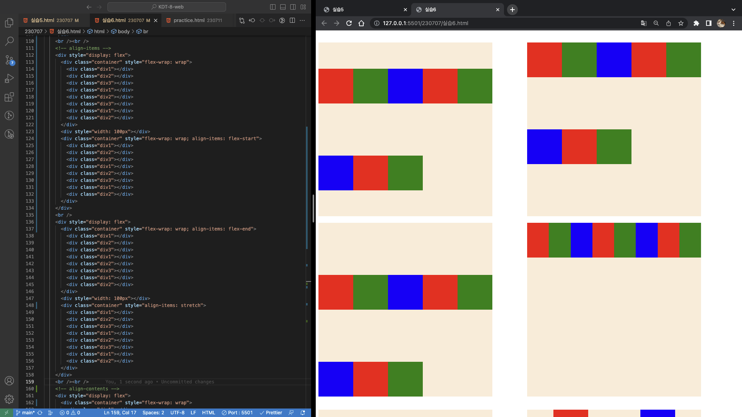Open Source Control view with 7 changes
The image size is (742, 417).
click(x=9, y=60)
